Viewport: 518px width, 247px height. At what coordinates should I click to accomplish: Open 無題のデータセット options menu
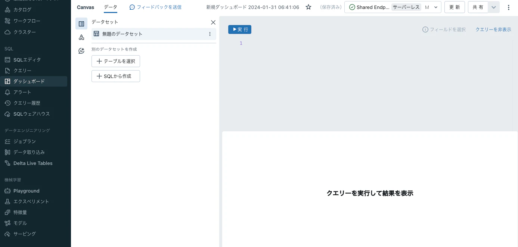tap(210, 34)
